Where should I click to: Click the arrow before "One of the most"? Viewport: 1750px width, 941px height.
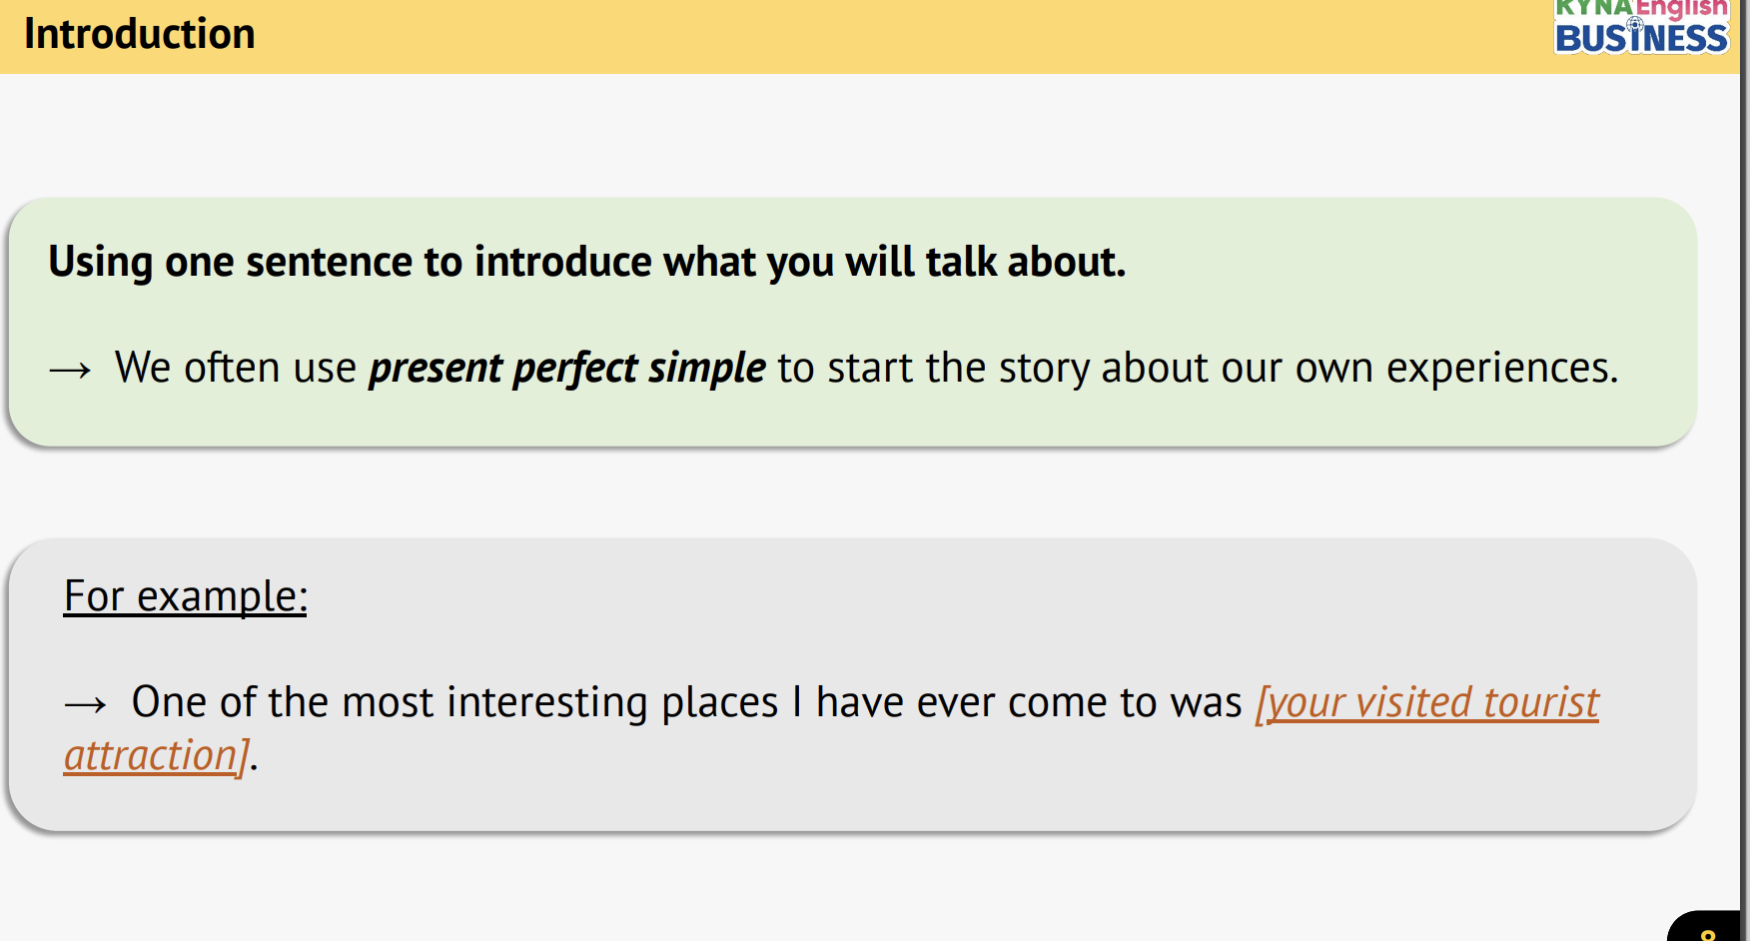coord(85,705)
